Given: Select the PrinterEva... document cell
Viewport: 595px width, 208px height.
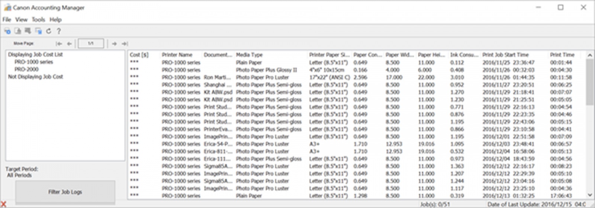Looking at the screenshot, I should coord(218,129).
